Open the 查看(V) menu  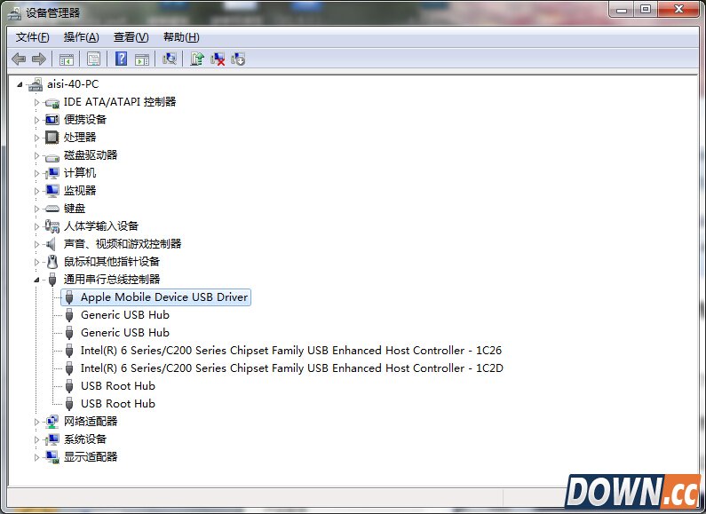coord(131,36)
